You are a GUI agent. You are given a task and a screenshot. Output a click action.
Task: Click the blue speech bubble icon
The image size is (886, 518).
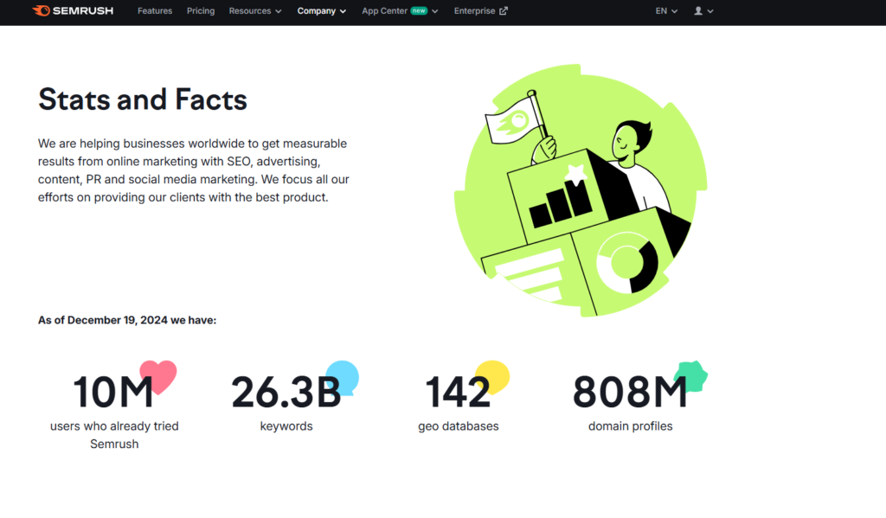[x=343, y=377]
